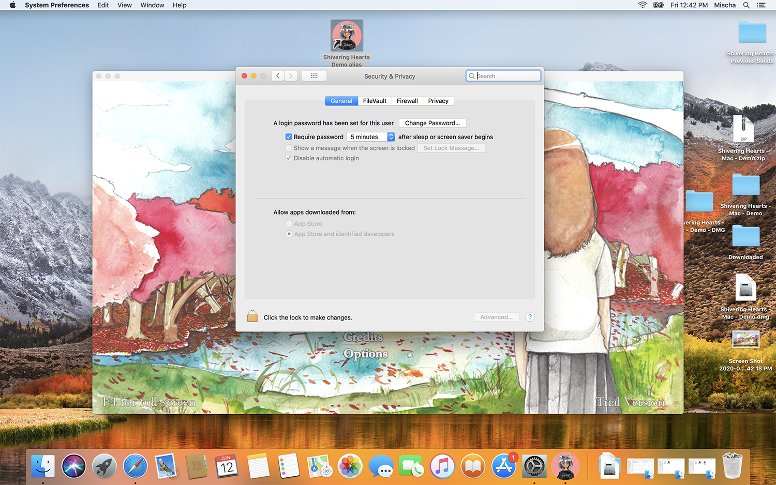Open Finder from the Dock
Image resolution: width=776 pixels, height=485 pixels.
pos(43,466)
